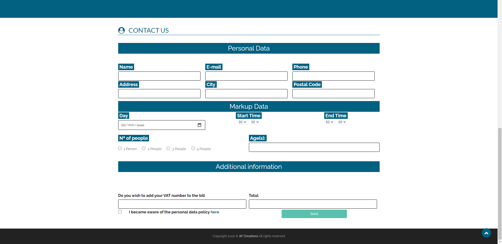The height and width of the screenshot is (244, 502).
Task: Open the Start Time minutes dropdown
Action: 255,122
